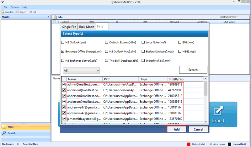
Task: Switch to the Single File tab
Action: coord(69,27)
